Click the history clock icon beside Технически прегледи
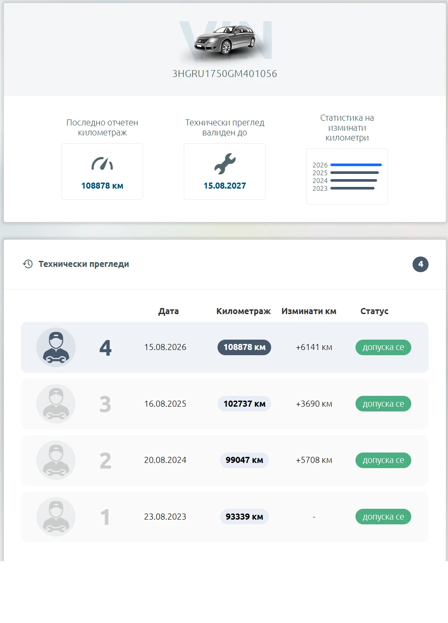The image size is (448, 623). pos(28,264)
